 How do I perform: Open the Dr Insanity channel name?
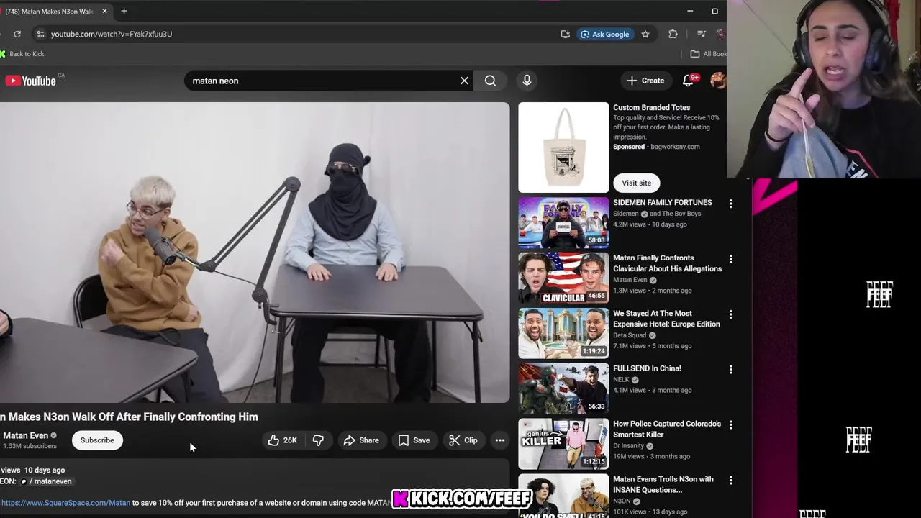coord(629,446)
